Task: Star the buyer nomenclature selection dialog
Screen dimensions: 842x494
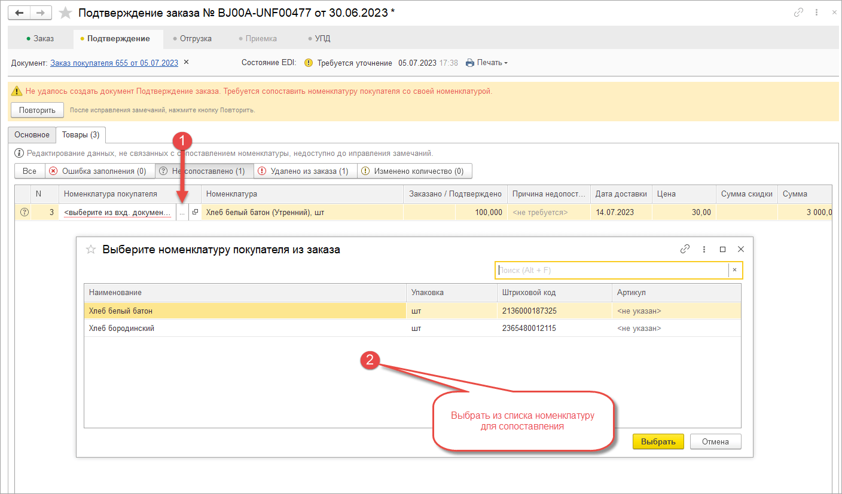Action: click(x=91, y=250)
